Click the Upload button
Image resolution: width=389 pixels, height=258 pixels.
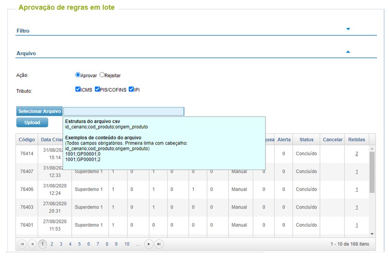[x=32, y=123]
